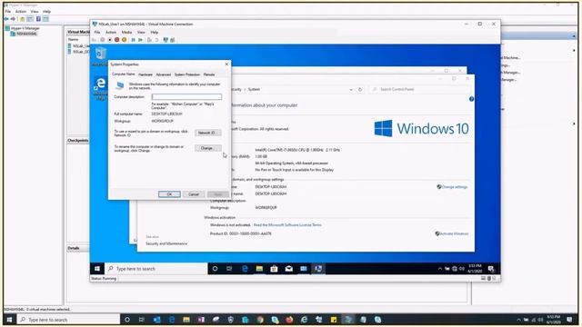Screen dimensions: 582x327
Task: Click the Change button in System Properties
Action: click(x=207, y=148)
